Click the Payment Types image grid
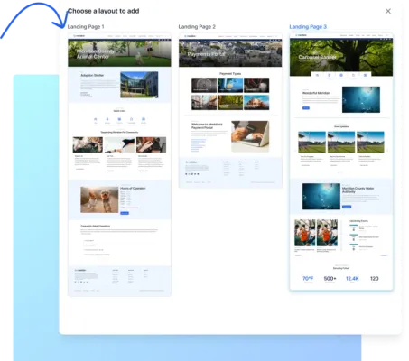The height and width of the screenshot is (361, 409). point(230,94)
